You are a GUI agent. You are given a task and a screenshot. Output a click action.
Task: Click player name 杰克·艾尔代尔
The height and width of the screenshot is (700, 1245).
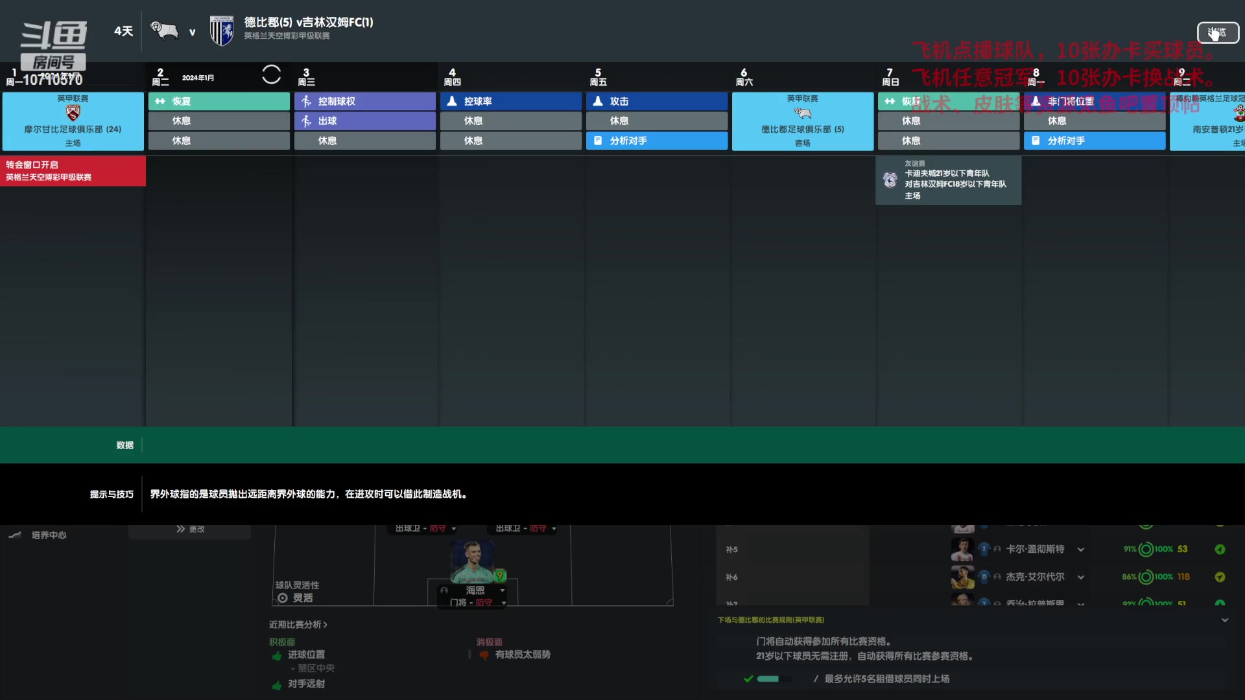point(1035,577)
